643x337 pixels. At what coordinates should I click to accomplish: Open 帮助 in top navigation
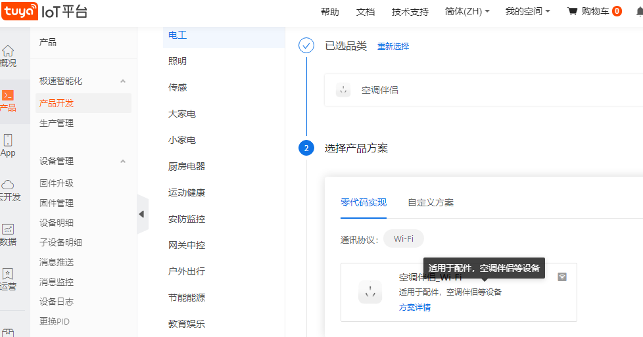coord(329,12)
